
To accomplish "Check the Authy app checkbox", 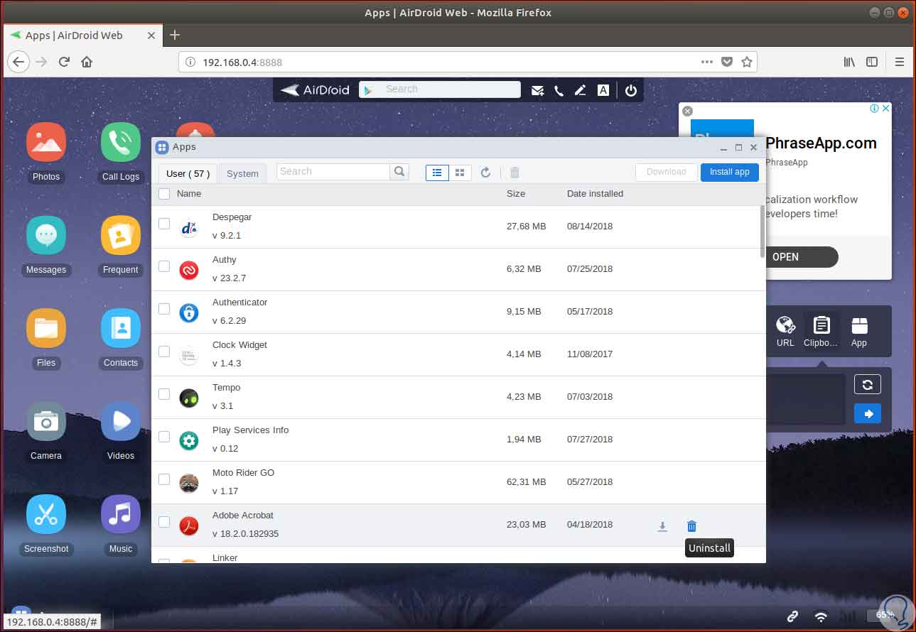I will [164, 266].
